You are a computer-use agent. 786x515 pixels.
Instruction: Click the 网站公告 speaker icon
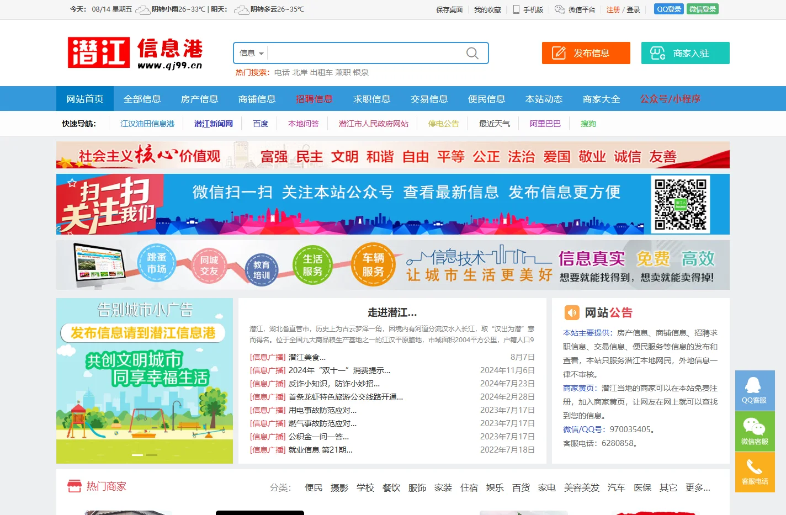[572, 312]
